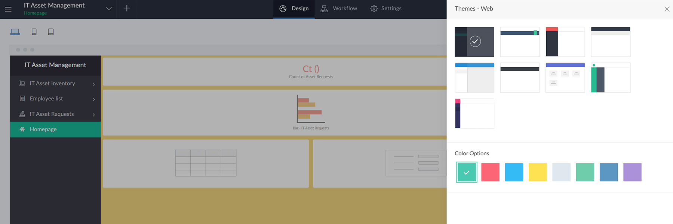The height and width of the screenshot is (224, 673).
Task: Select Homepage in the sidebar
Action: (x=55, y=129)
